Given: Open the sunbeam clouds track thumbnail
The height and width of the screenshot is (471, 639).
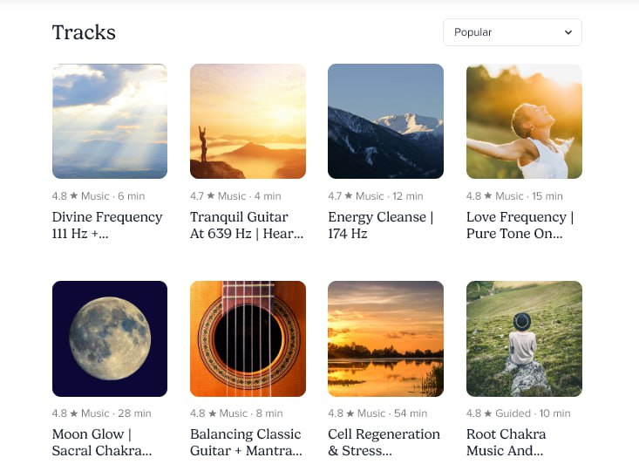Looking at the screenshot, I should (110, 121).
